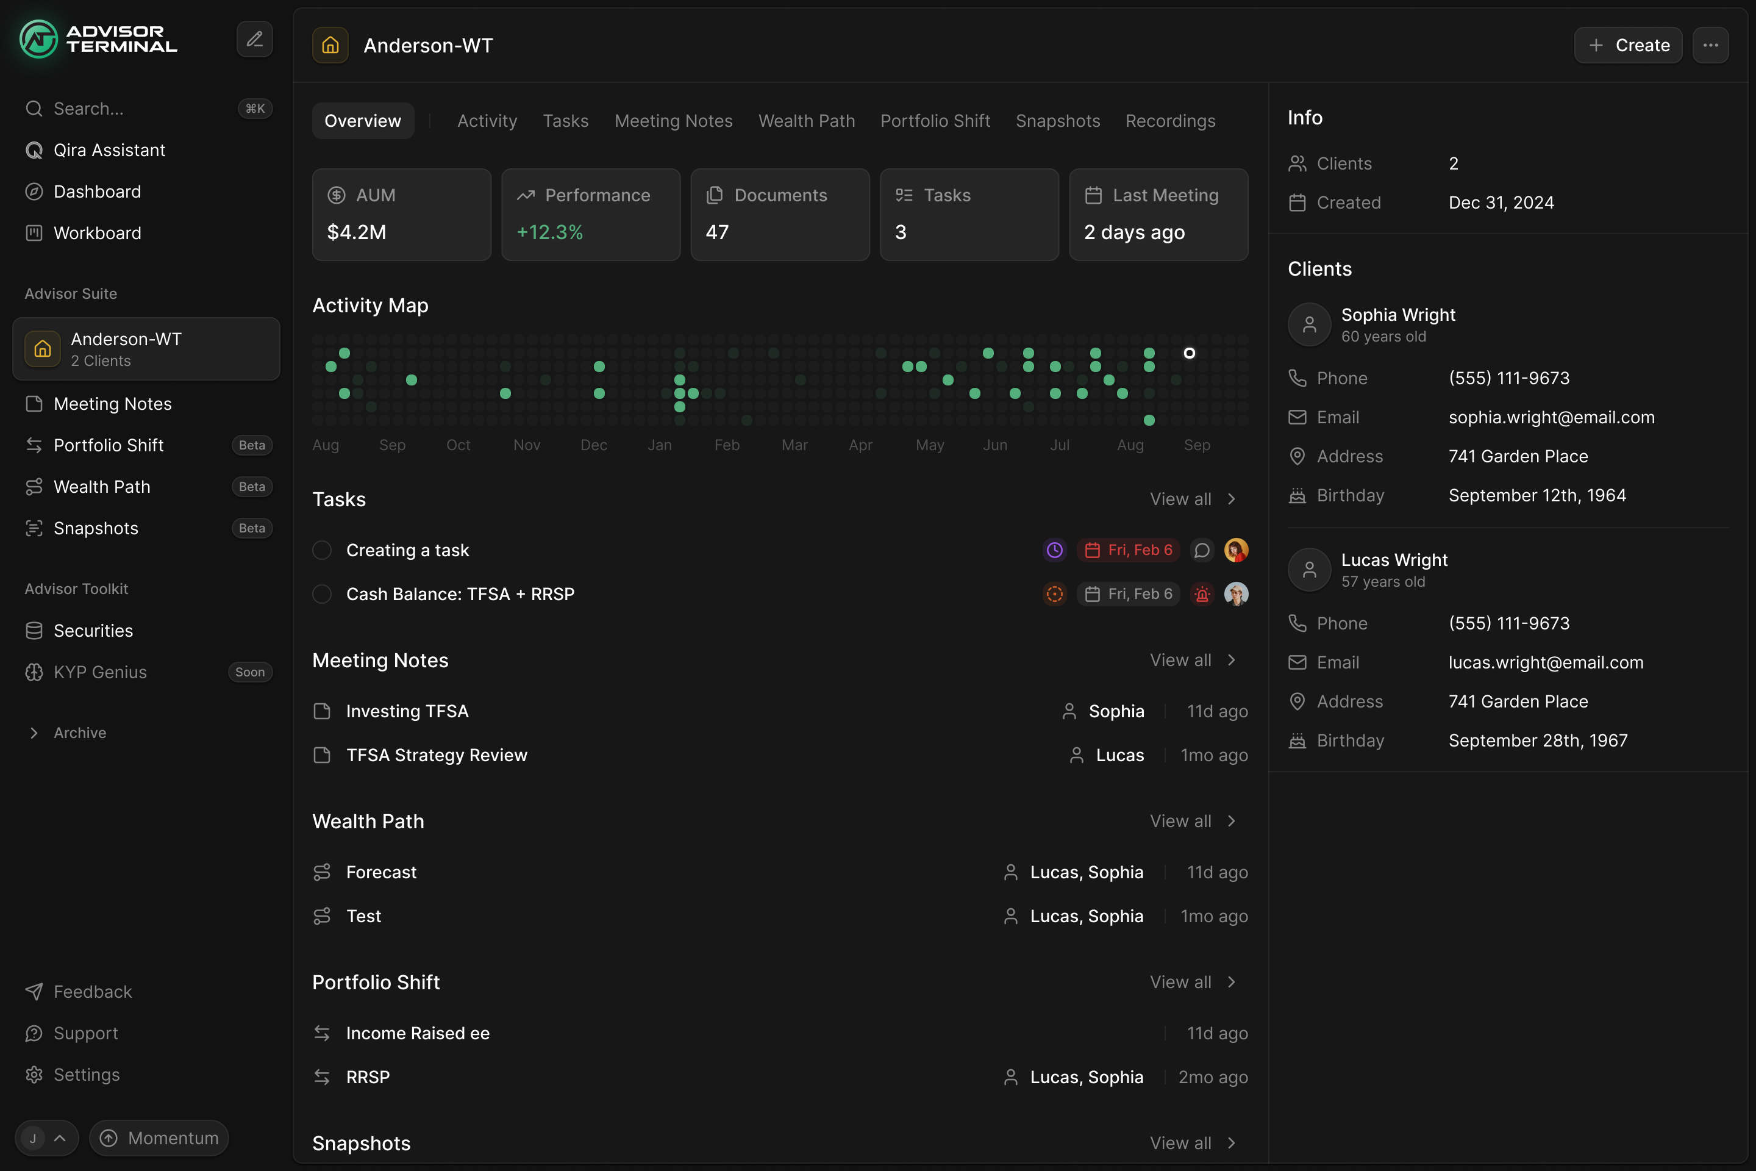Select Anderson-WT household in sidebar
1756x1171 pixels.
point(146,349)
